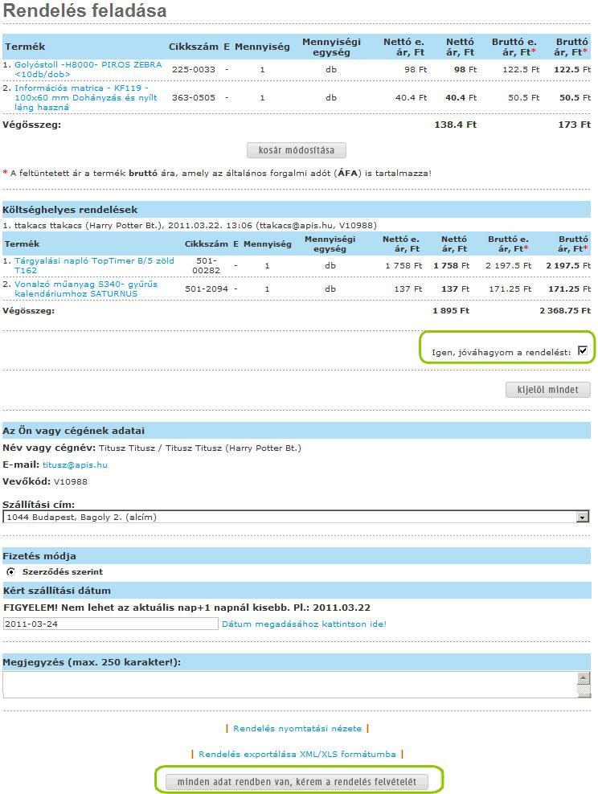Open 'Rendelés nyomtatási nézete' link
598x794 pixels.
pyautogui.click(x=297, y=729)
